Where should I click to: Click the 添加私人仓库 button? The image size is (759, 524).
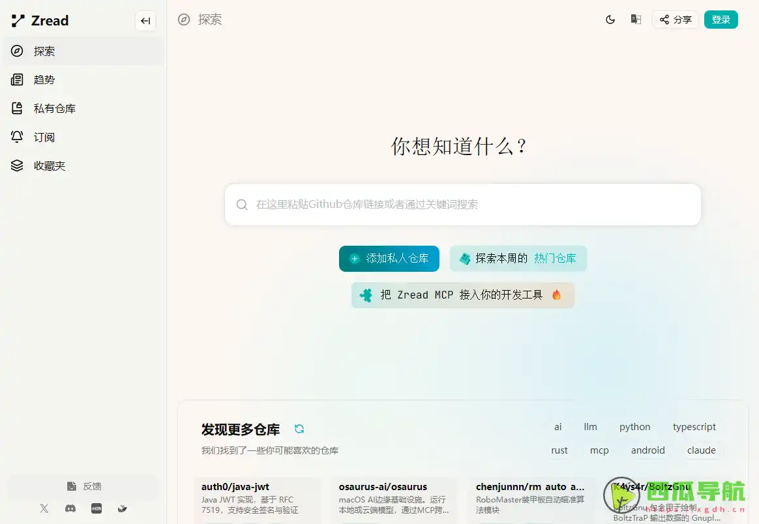coord(389,259)
